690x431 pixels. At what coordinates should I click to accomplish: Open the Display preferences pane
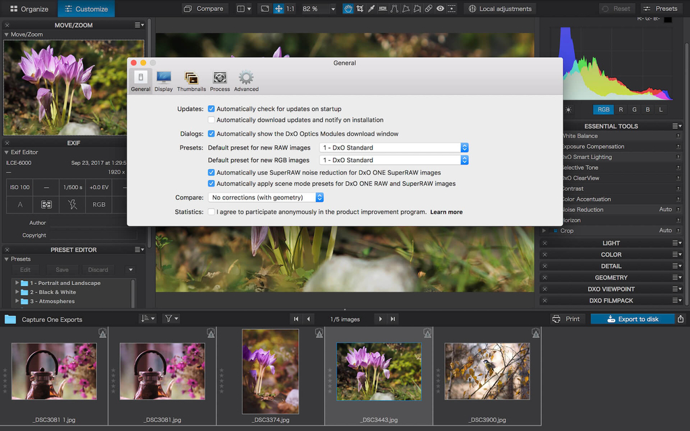164,81
